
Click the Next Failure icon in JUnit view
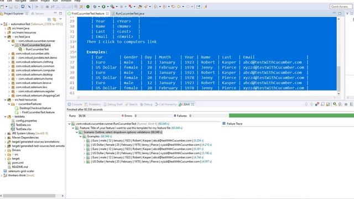(306, 104)
